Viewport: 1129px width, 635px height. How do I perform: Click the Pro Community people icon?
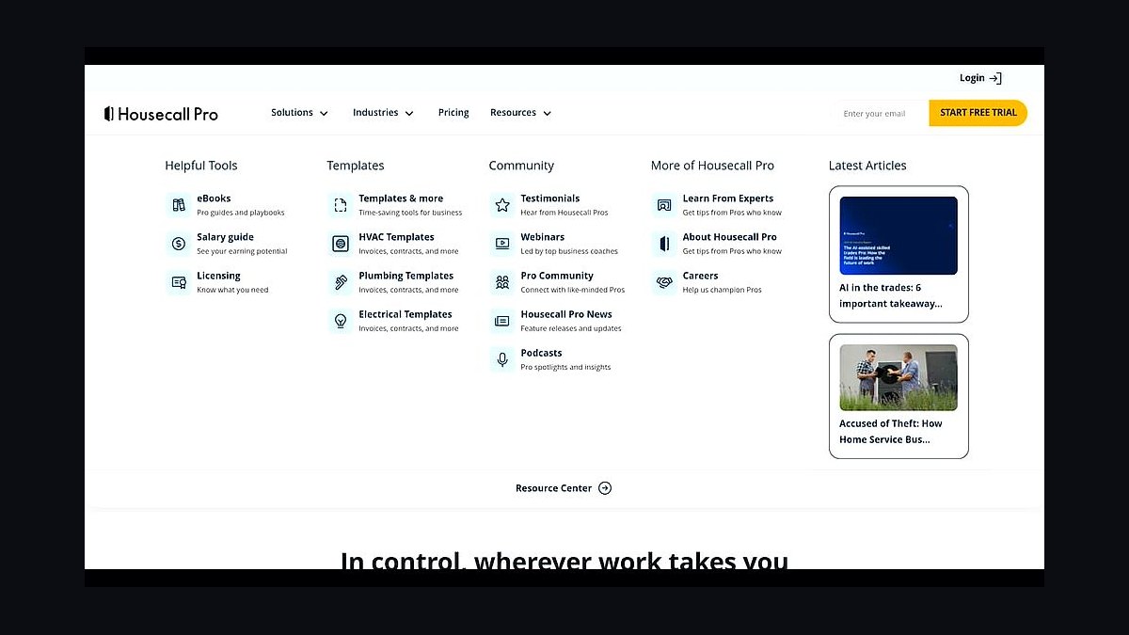pyautogui.click(x=502, y=282)
